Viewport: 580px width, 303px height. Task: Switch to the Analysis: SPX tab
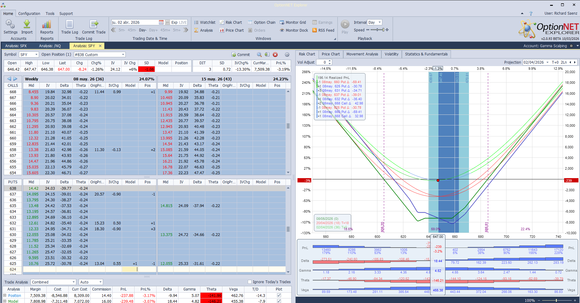click(x=16, y=46)
